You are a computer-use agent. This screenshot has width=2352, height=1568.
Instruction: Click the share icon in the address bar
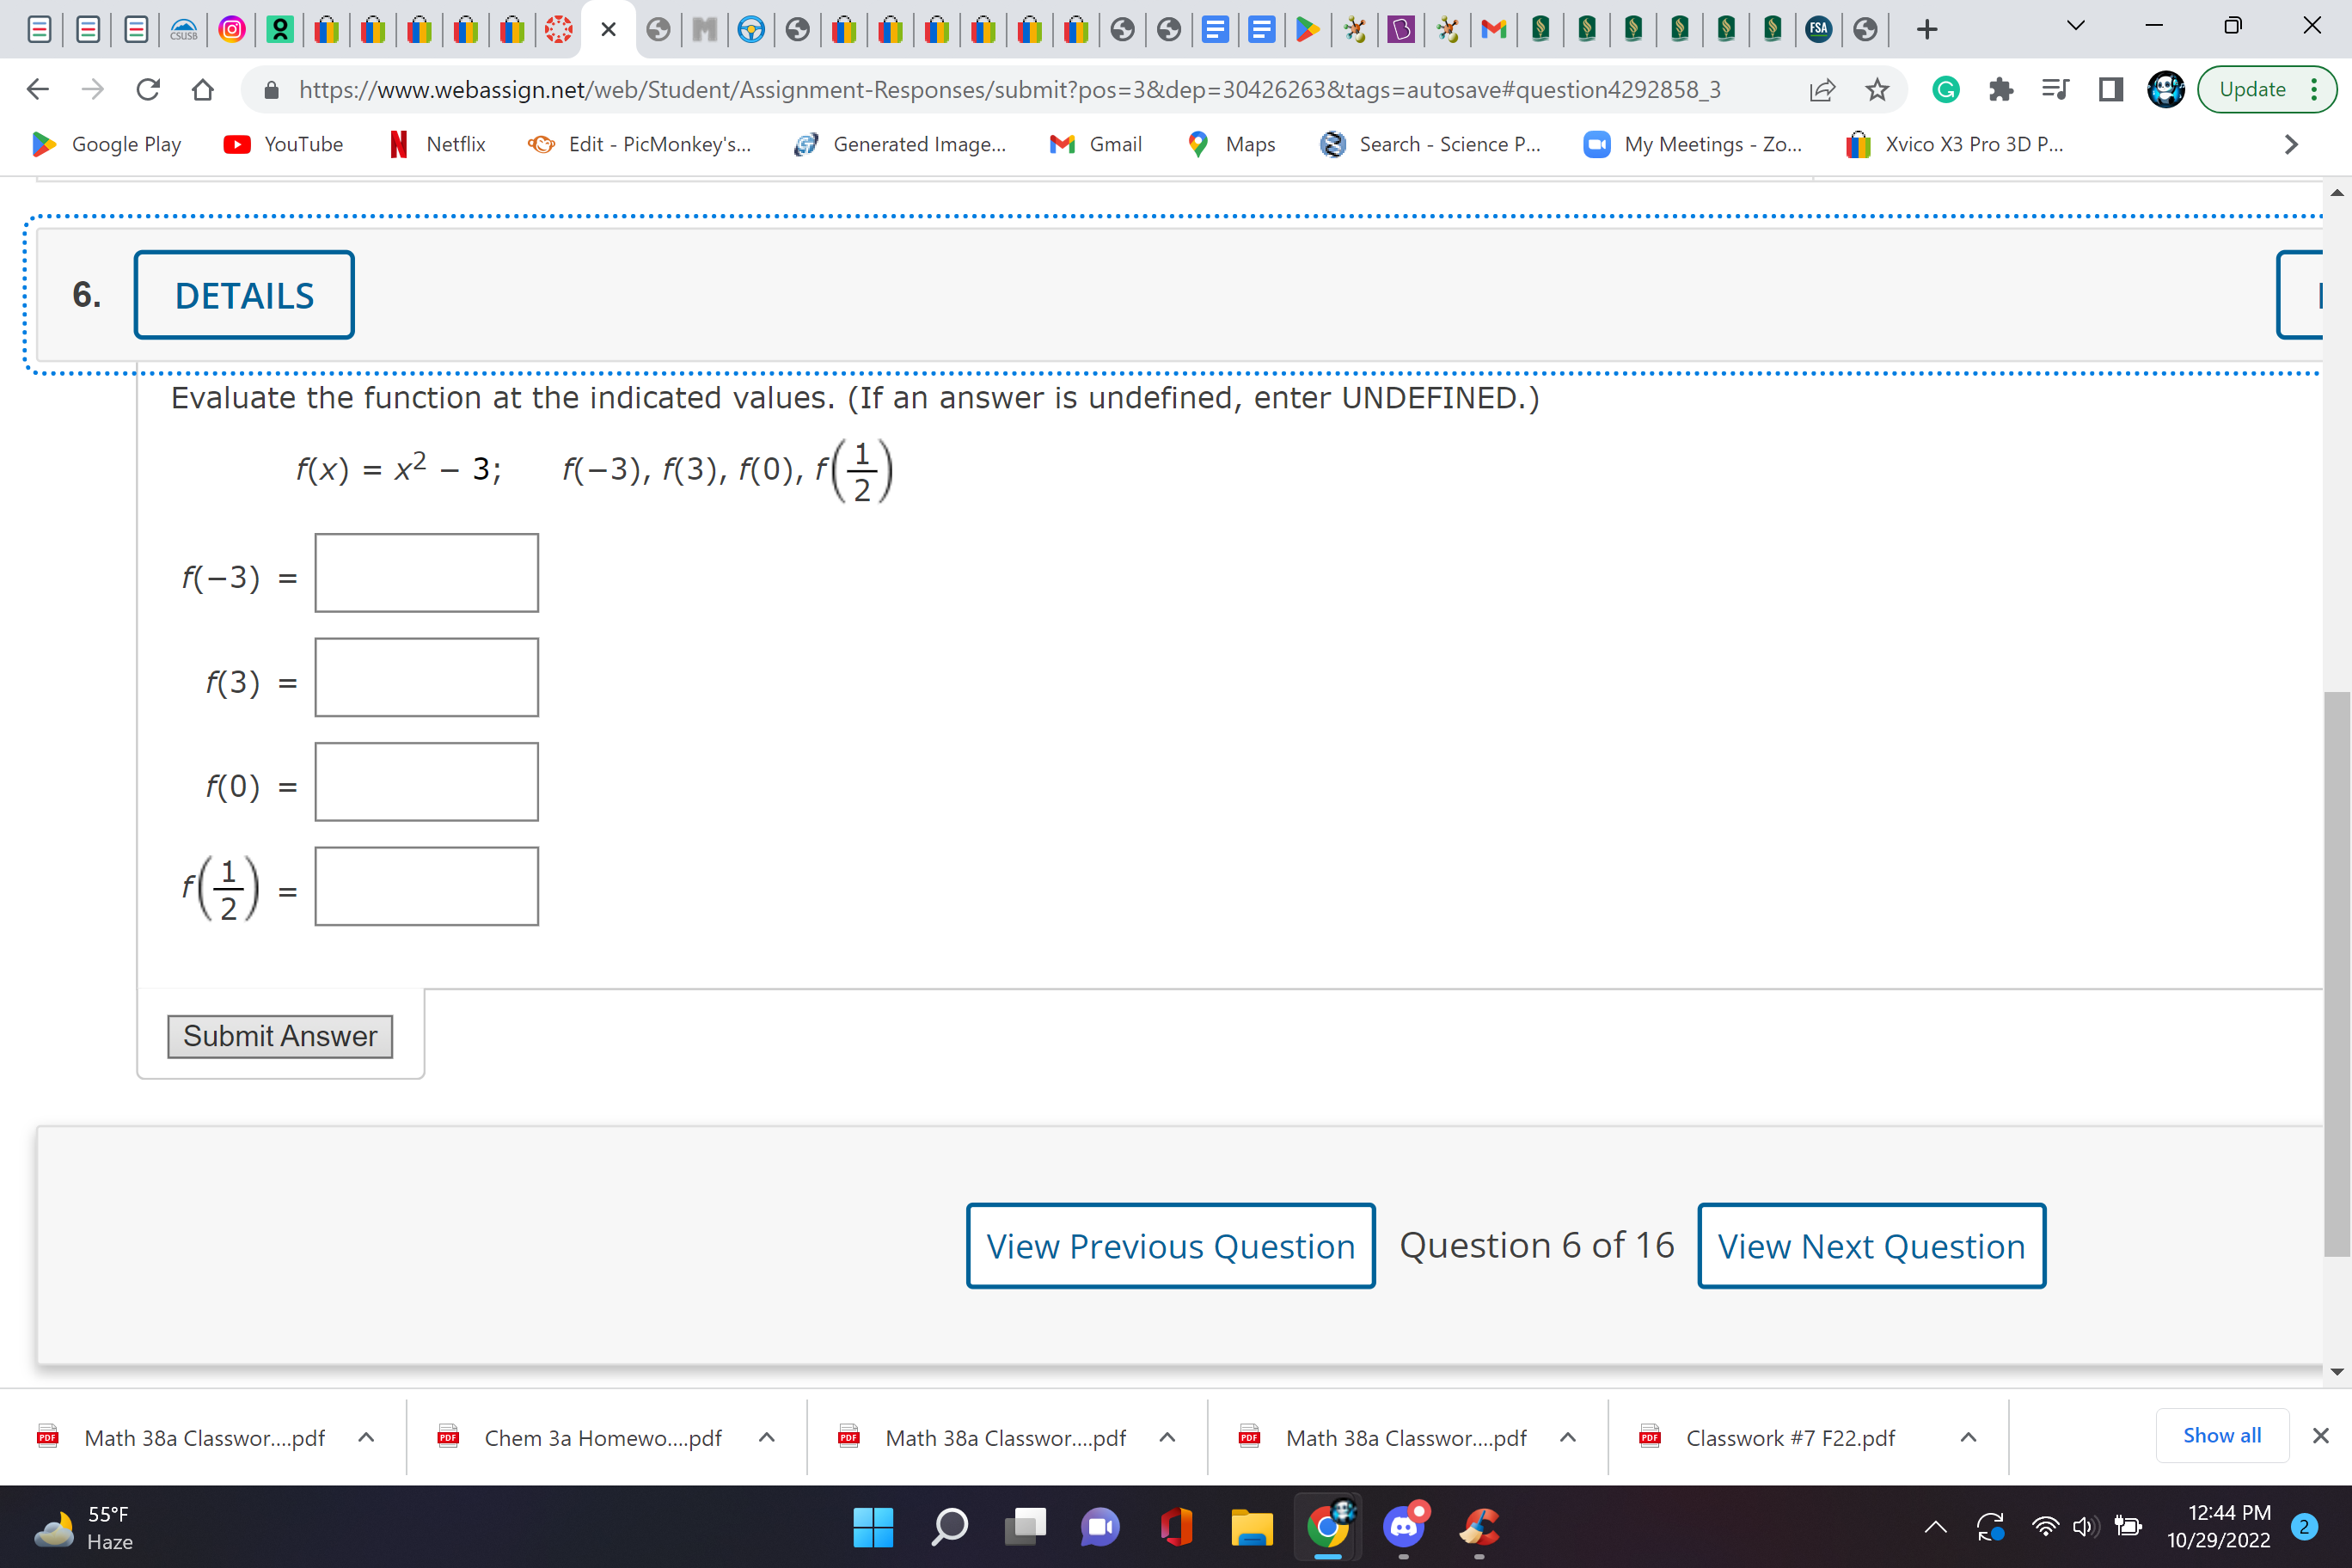(1822, 89)
